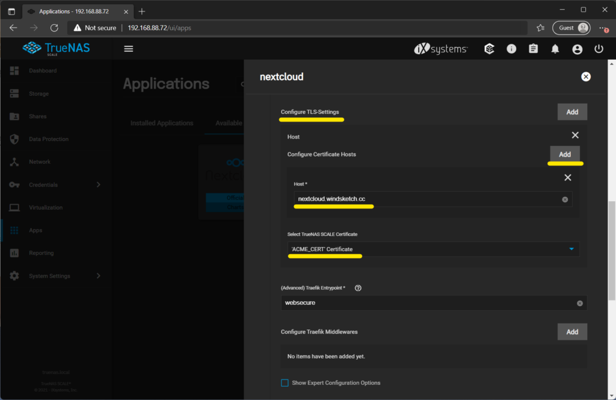Open the user account icon
This screenshot has height=400, width=616.
[577, 49]
